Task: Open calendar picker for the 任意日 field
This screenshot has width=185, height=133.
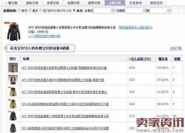Action: pos(112,10)
